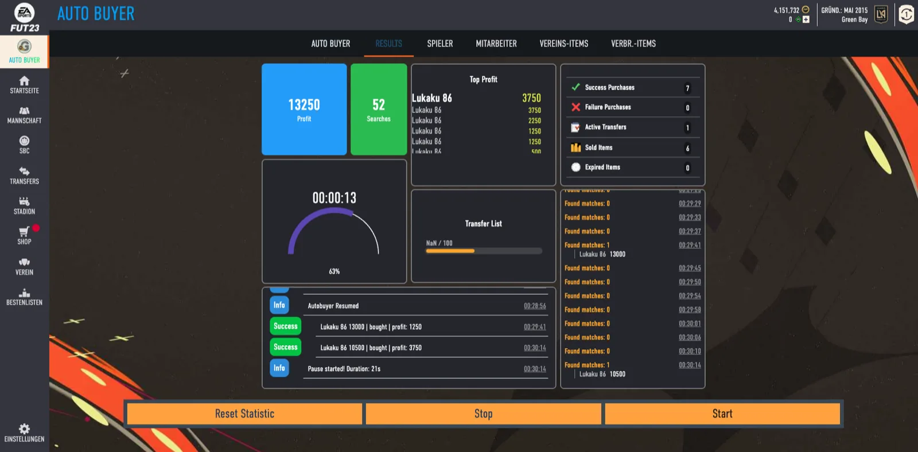Click the Info badge for Pause started
918x452 pixels.
click(x=279, y=368)
